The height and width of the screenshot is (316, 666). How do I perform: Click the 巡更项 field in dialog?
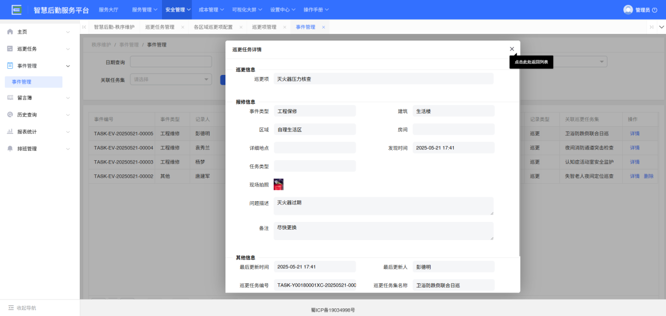coord(384,79)
